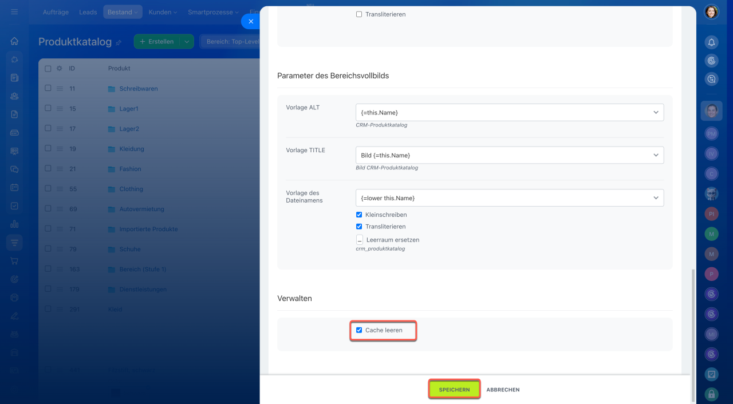Select the checkbox for row ID 163
This screenshot has width=733, height=404.
tap(48, 269)
